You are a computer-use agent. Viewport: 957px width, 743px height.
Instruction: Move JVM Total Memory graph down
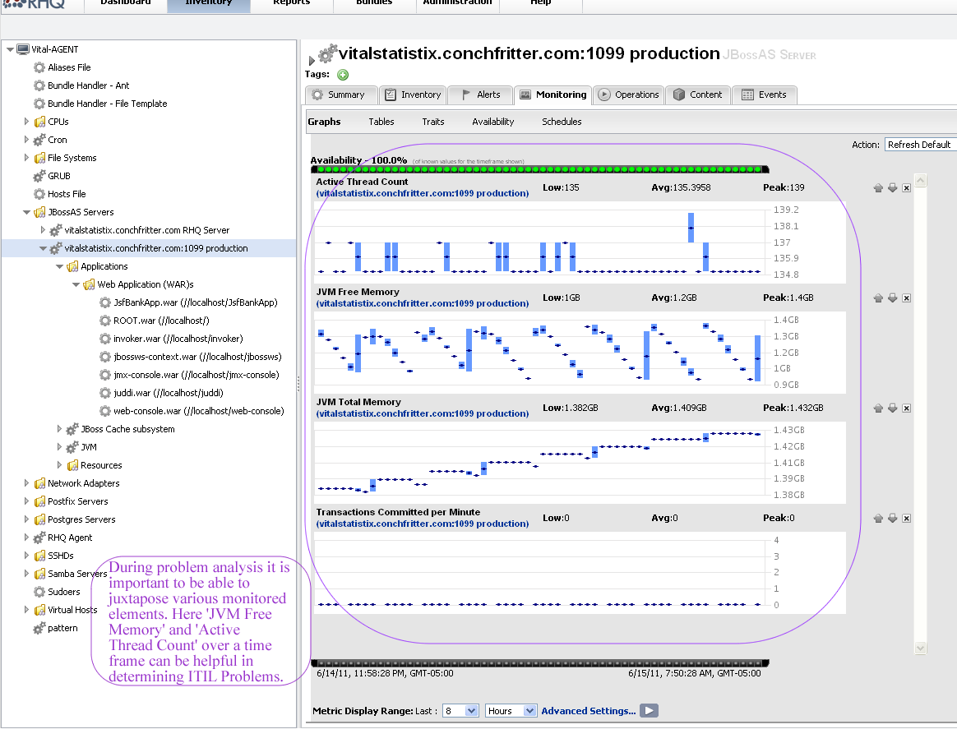[892, 408]
